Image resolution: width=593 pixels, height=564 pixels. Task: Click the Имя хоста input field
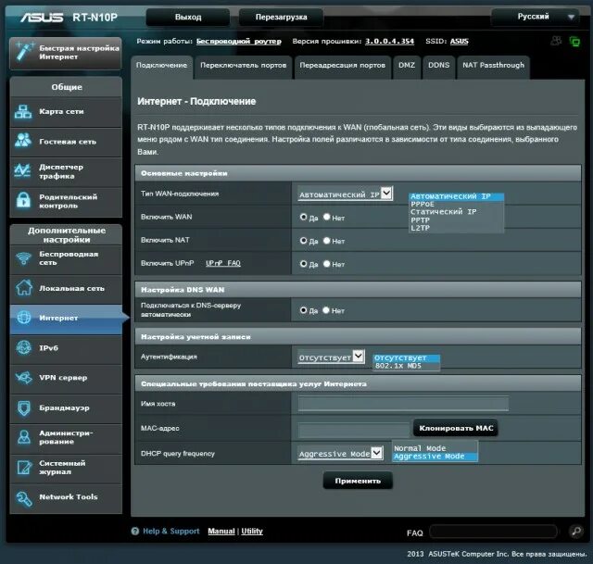[403, 404]
